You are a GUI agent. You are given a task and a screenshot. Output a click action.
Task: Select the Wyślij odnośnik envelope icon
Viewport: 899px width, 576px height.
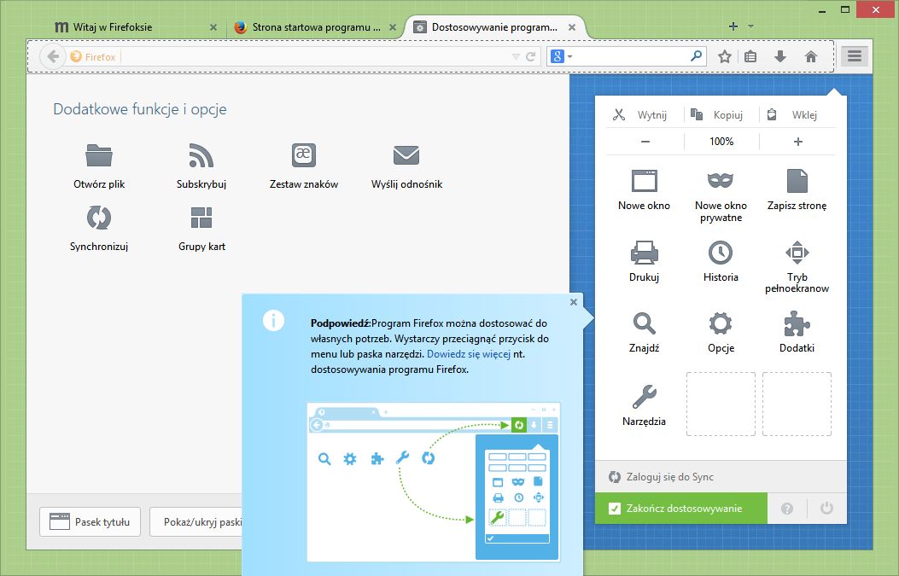click(406, 155)
